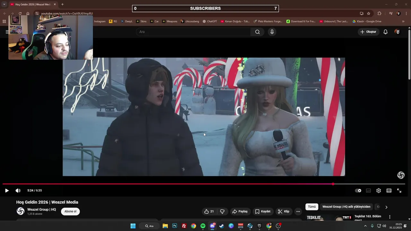Open the DeepL bookmark
Viewport: 411px width, 231px height.
pyautogui.click(x=127, y=21)
